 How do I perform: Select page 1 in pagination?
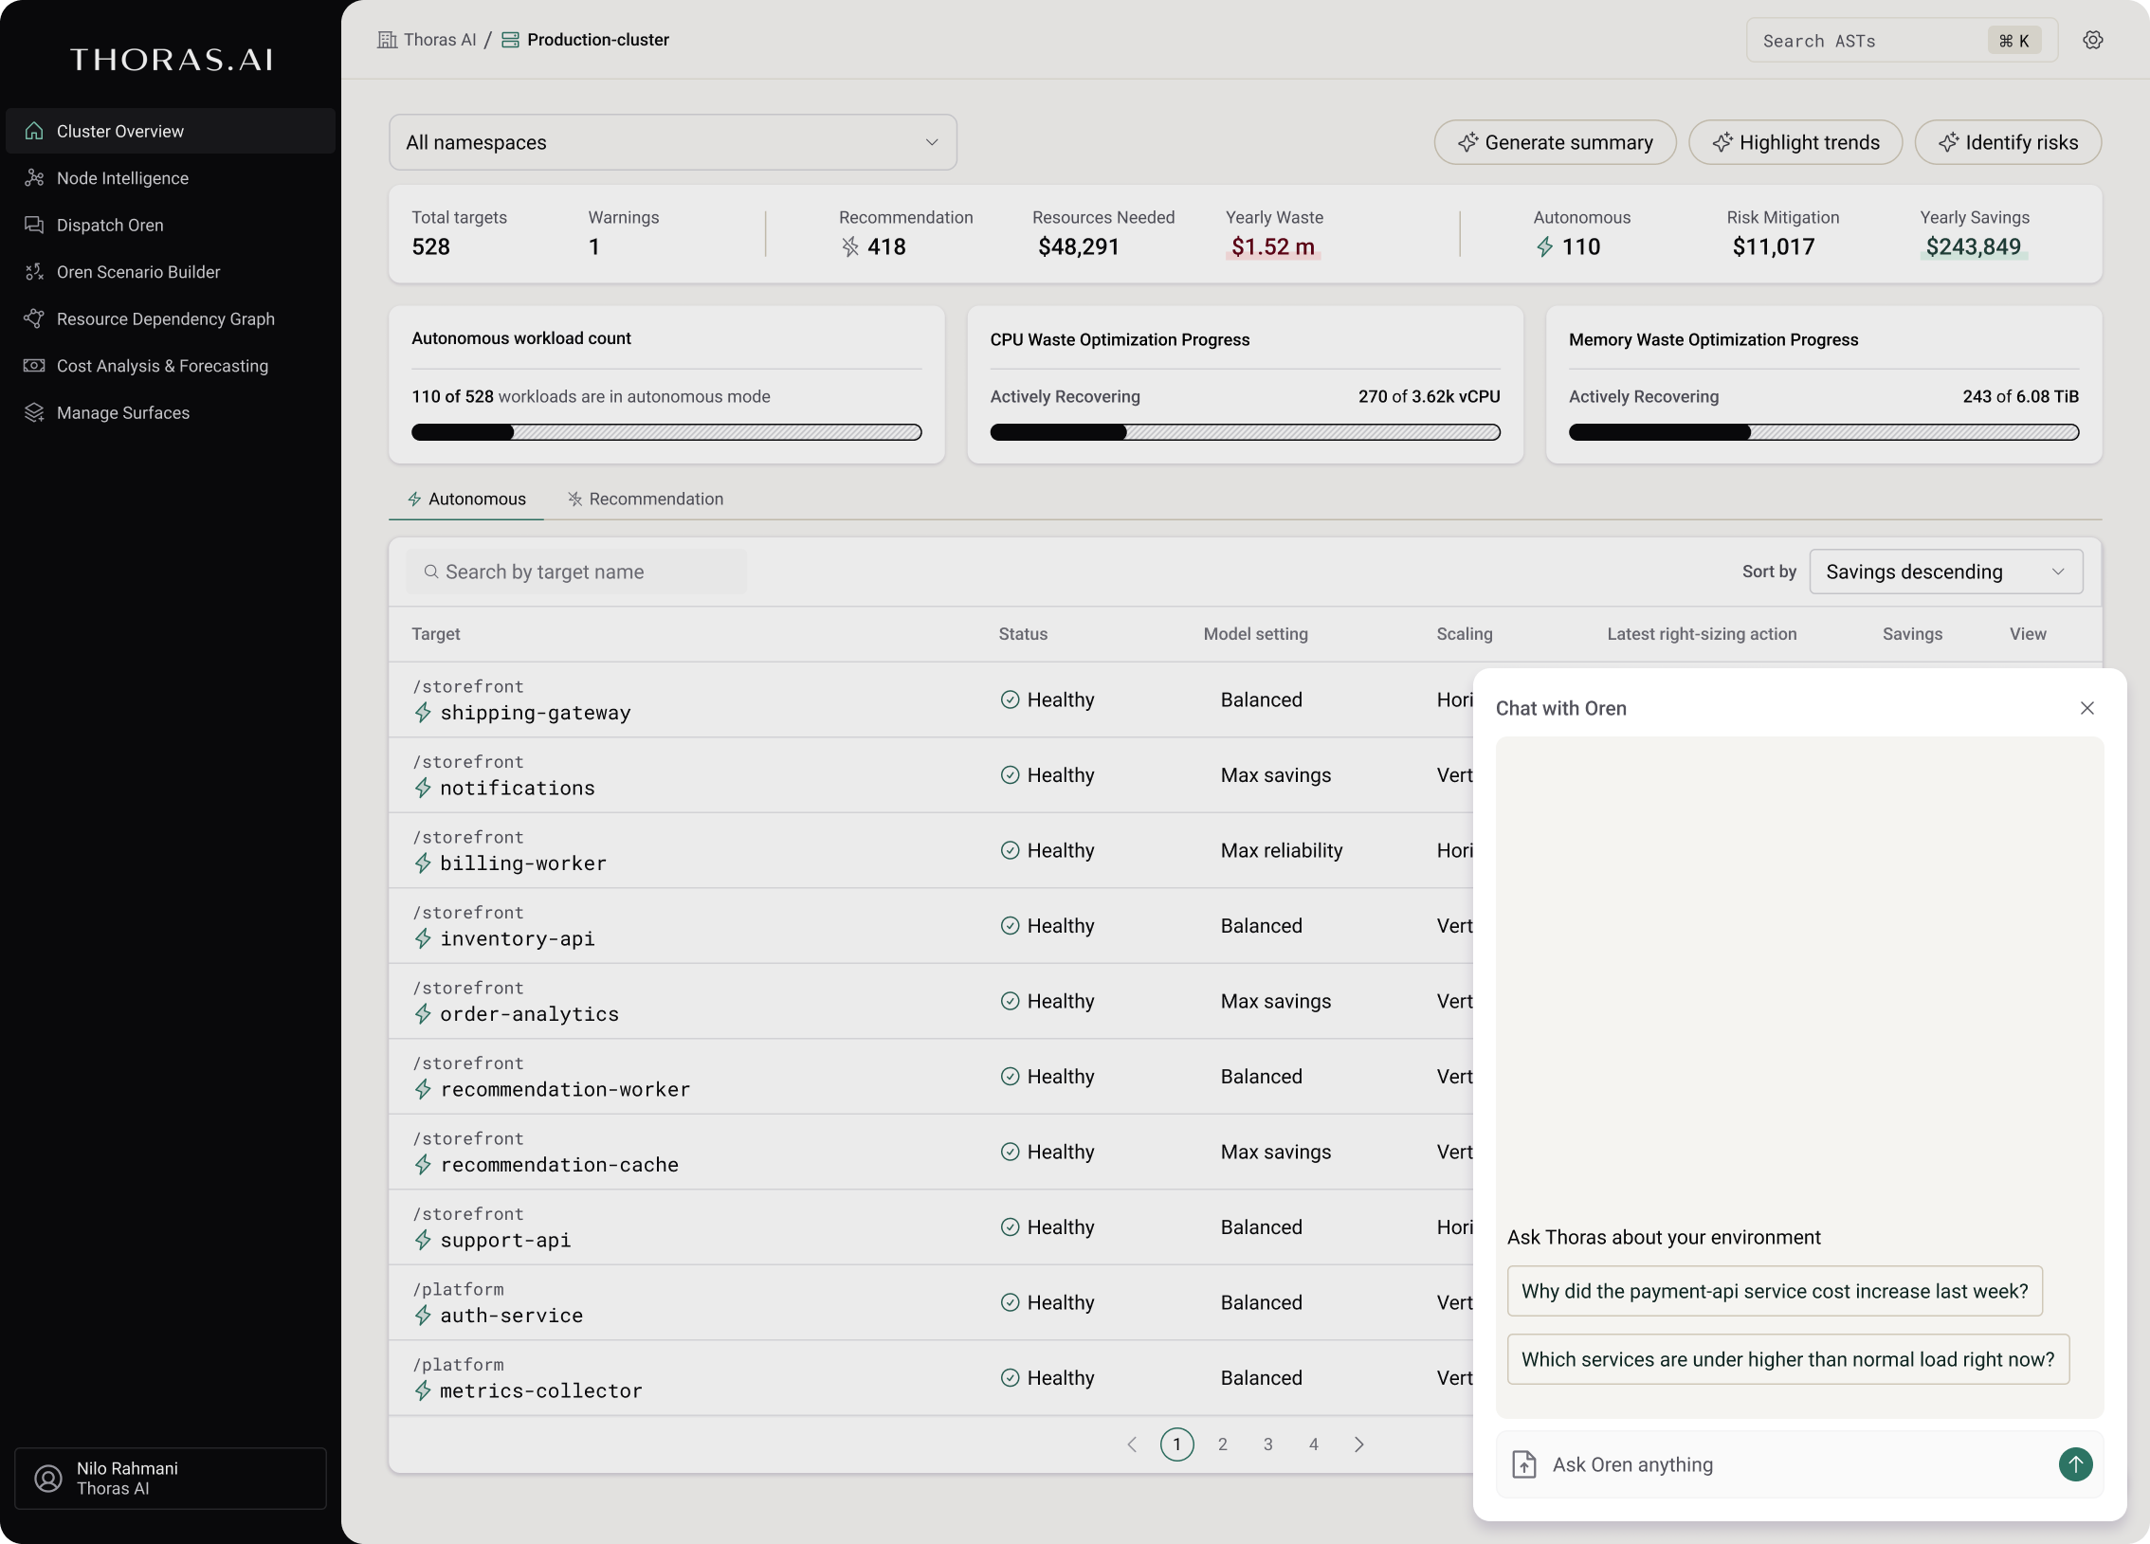pos(1177,1444)
